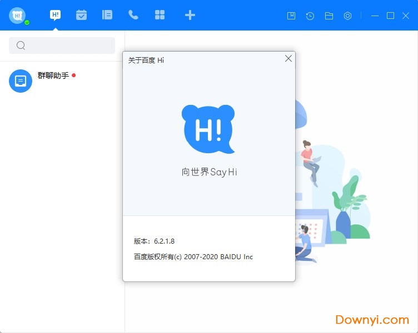Click the magnifier search icon
The image size is (418, 333).
pyautogui.click(x=21, y=46)
